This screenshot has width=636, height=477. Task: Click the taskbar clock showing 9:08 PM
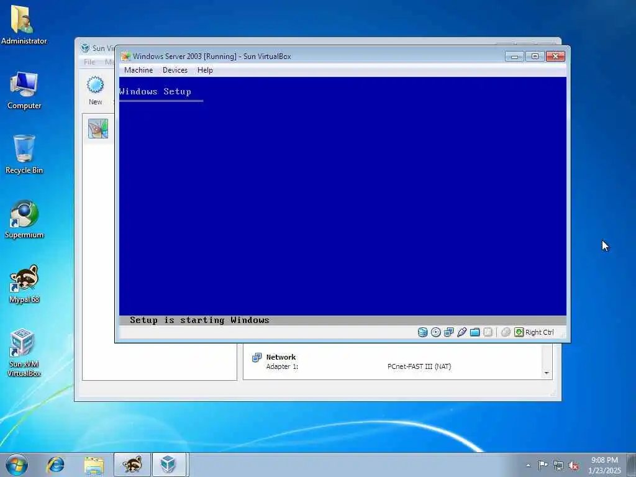pos(604,465)
